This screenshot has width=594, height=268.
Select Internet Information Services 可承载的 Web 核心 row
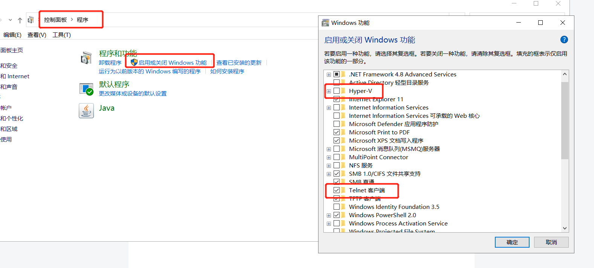coord(414,116)
